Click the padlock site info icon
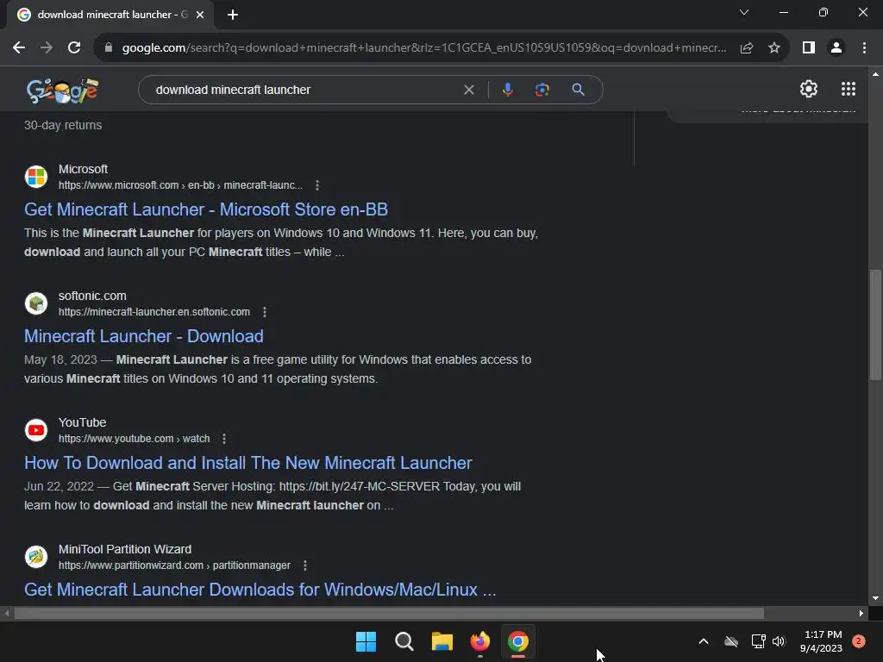The height and width of the screenshot is (662, 883). click(109, 48)
